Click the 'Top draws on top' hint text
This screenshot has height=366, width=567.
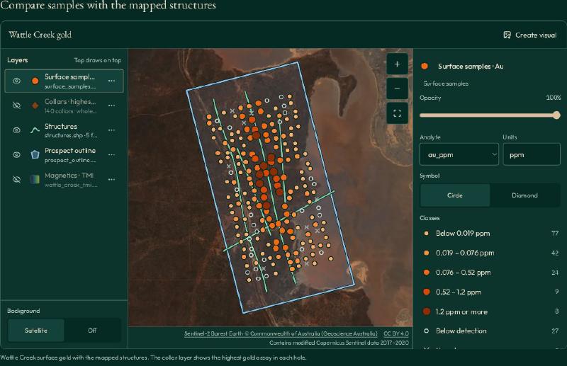click(98, 60)
